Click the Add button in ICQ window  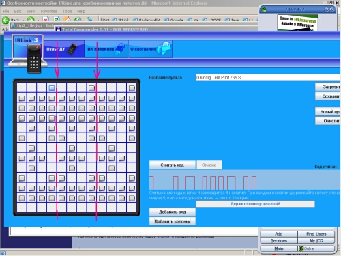(x=279, y=234)
